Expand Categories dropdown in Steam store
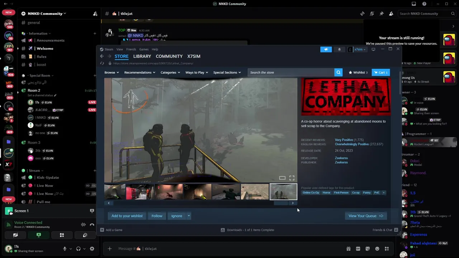Screen dimensions: 459x258 click(170, 72)
